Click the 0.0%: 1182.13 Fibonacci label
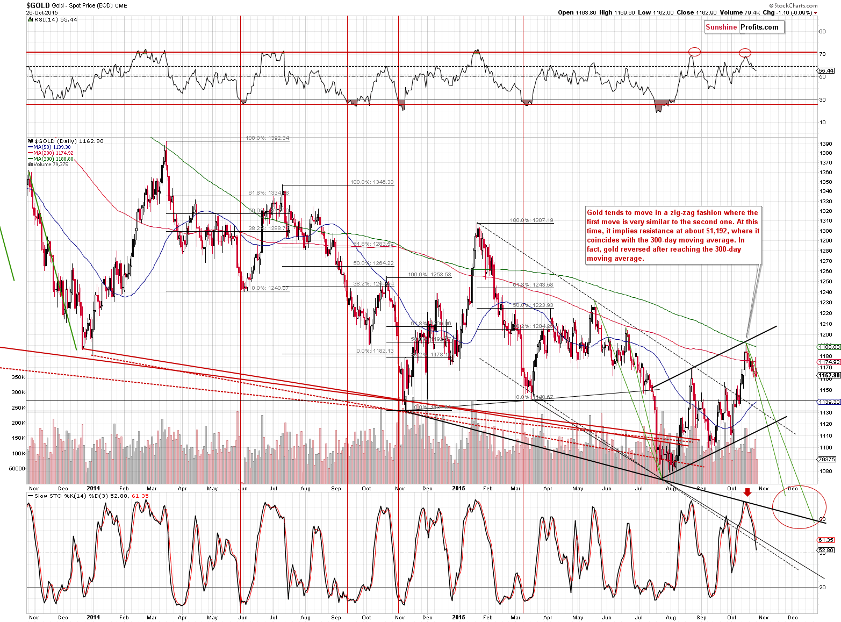Image resolution: width=841 pixels, height=622 pixels. point(375,351)
